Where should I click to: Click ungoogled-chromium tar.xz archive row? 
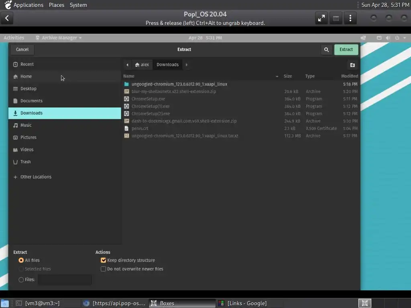click(x=241, y=136)
